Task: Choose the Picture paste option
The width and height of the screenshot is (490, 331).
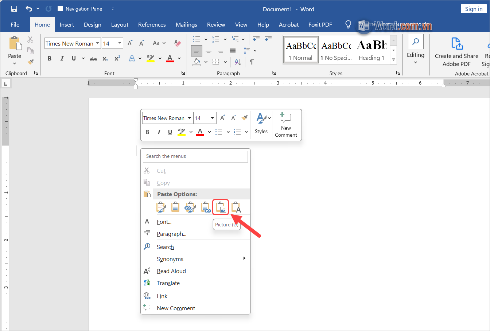Action: pos(221,207)
